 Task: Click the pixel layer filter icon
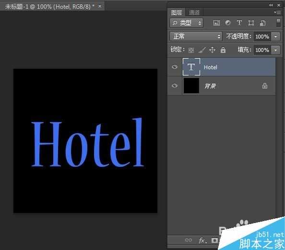(x=216, y=23)
